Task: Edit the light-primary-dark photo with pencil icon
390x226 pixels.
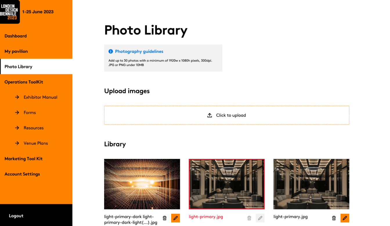Action: [176, 218]
